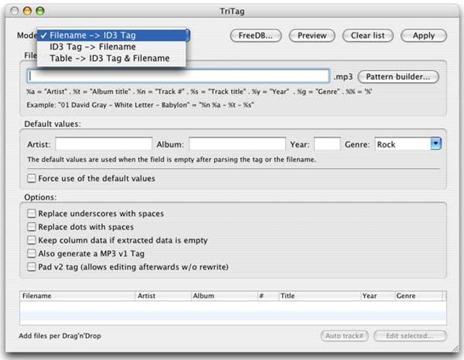464x360 pixels.
Task: Click the '#' track number column header
Action: coord(268,296)
